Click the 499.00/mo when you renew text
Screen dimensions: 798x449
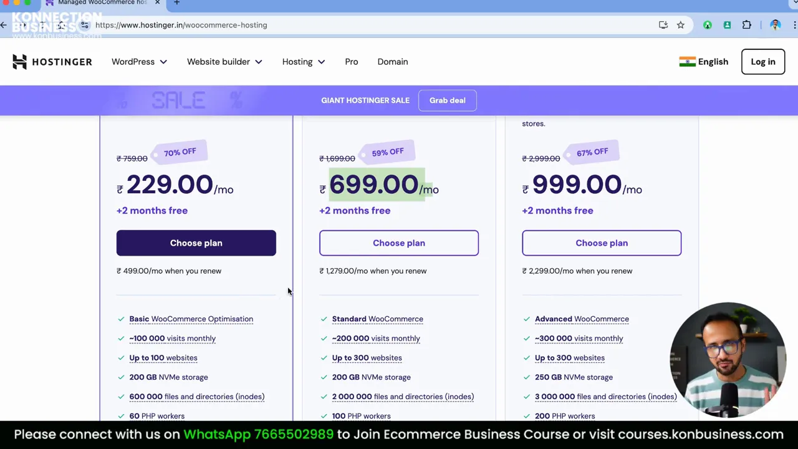click(x=169, y=271)
